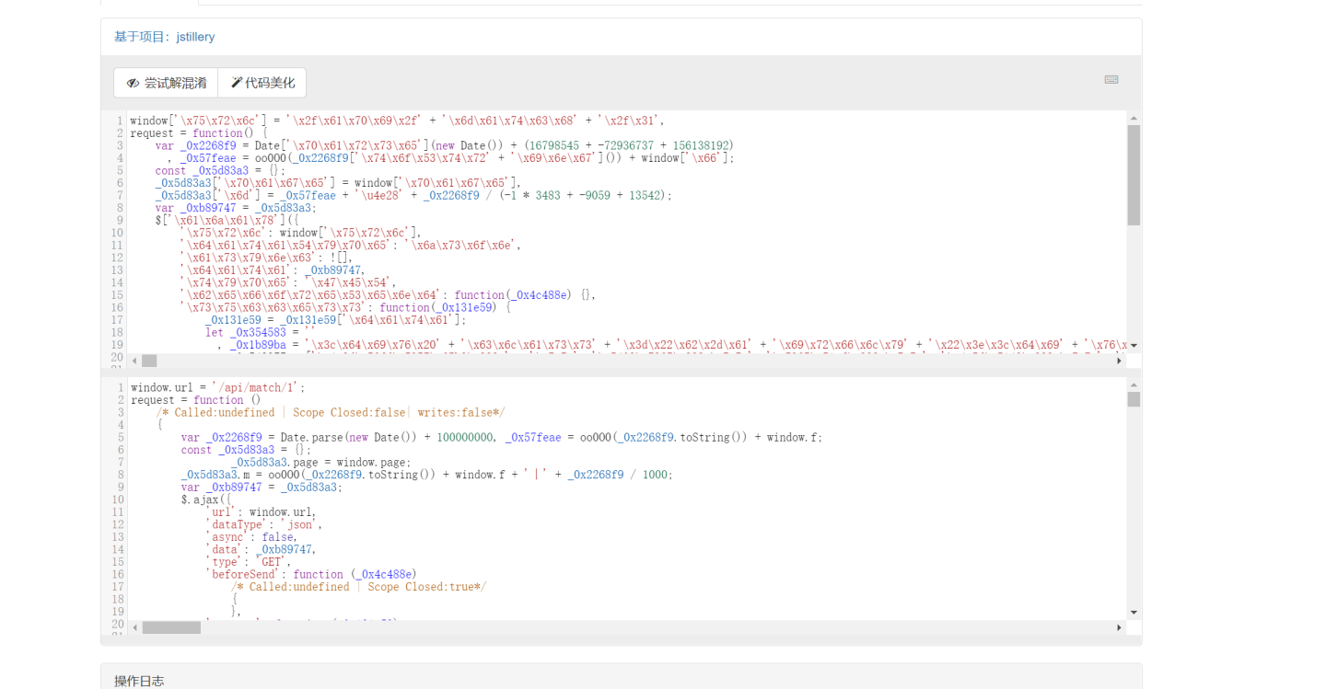1326x689 pixels.
Task: Click up arrow of top editor vertical scrollbar
Action: point(1134,119)
